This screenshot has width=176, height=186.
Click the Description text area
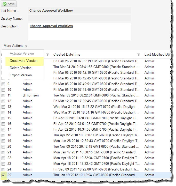point(79,32)
